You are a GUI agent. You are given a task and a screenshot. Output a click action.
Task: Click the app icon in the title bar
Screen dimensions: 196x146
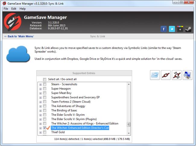pos(4,3)
